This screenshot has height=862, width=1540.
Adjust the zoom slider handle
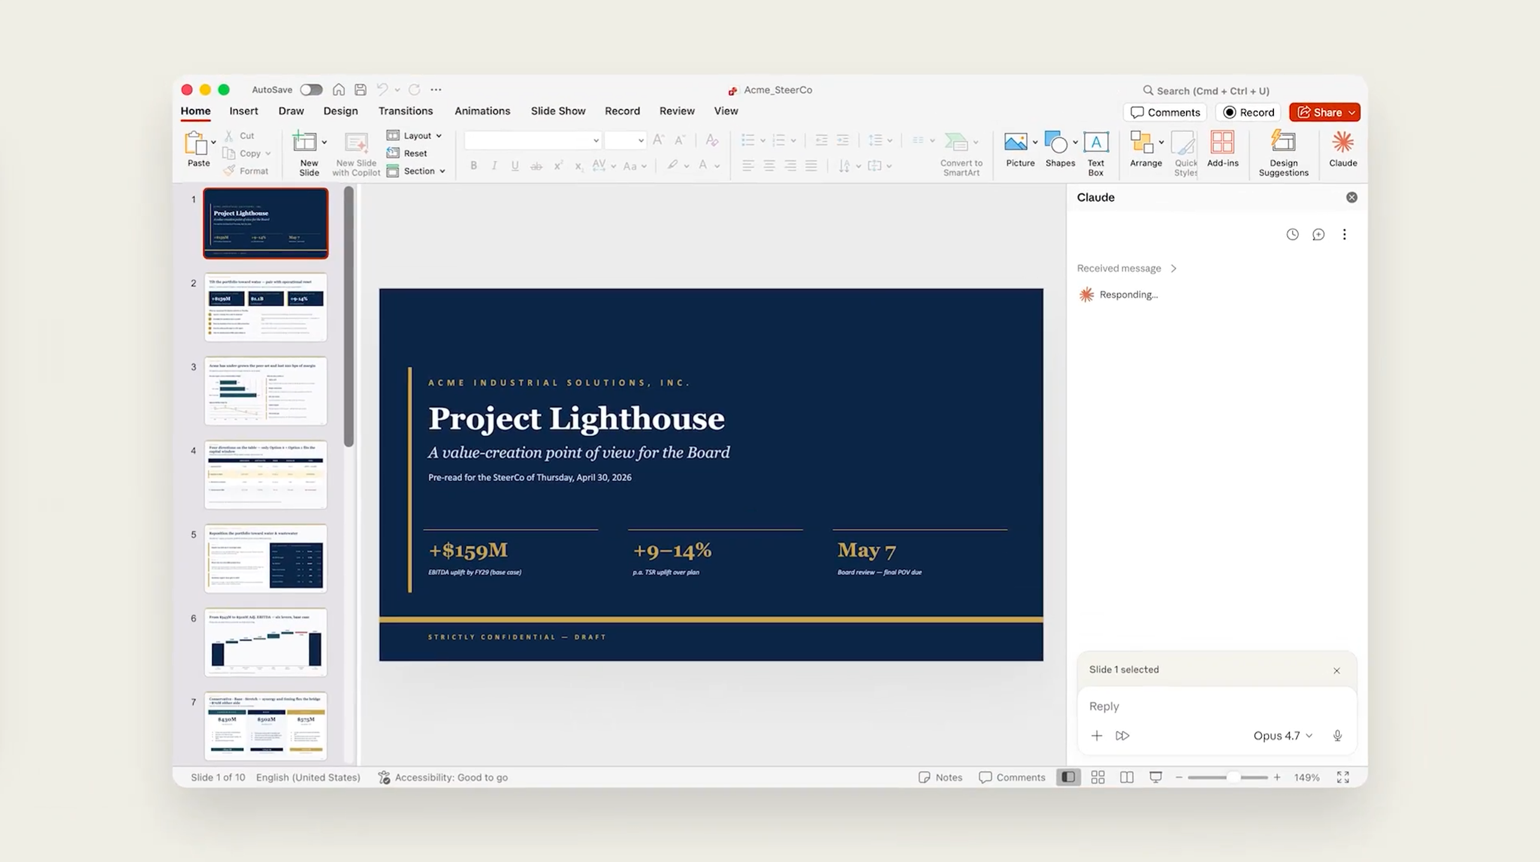1233,777
